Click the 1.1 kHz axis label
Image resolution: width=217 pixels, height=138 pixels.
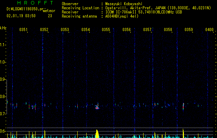3,45
